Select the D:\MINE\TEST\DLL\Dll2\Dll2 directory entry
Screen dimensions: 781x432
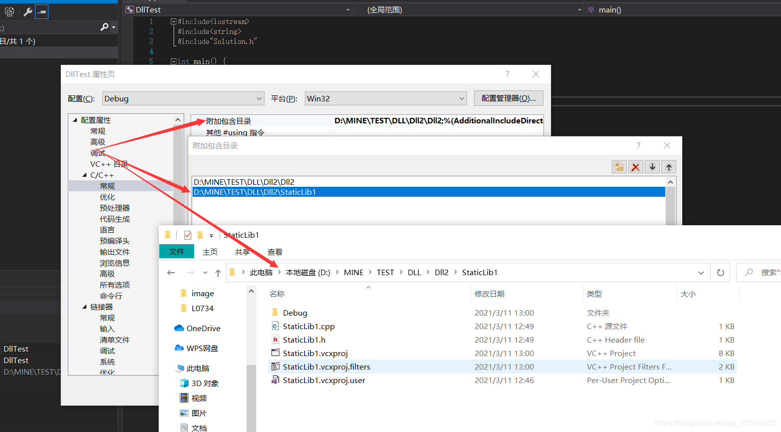(x=429, y=182)
